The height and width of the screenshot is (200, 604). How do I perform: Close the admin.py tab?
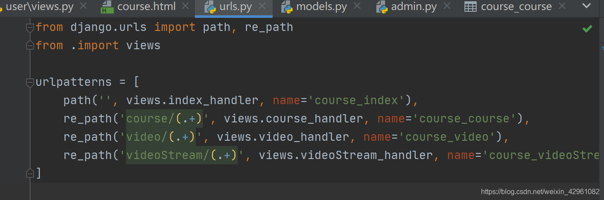click(x=447, y=6)
